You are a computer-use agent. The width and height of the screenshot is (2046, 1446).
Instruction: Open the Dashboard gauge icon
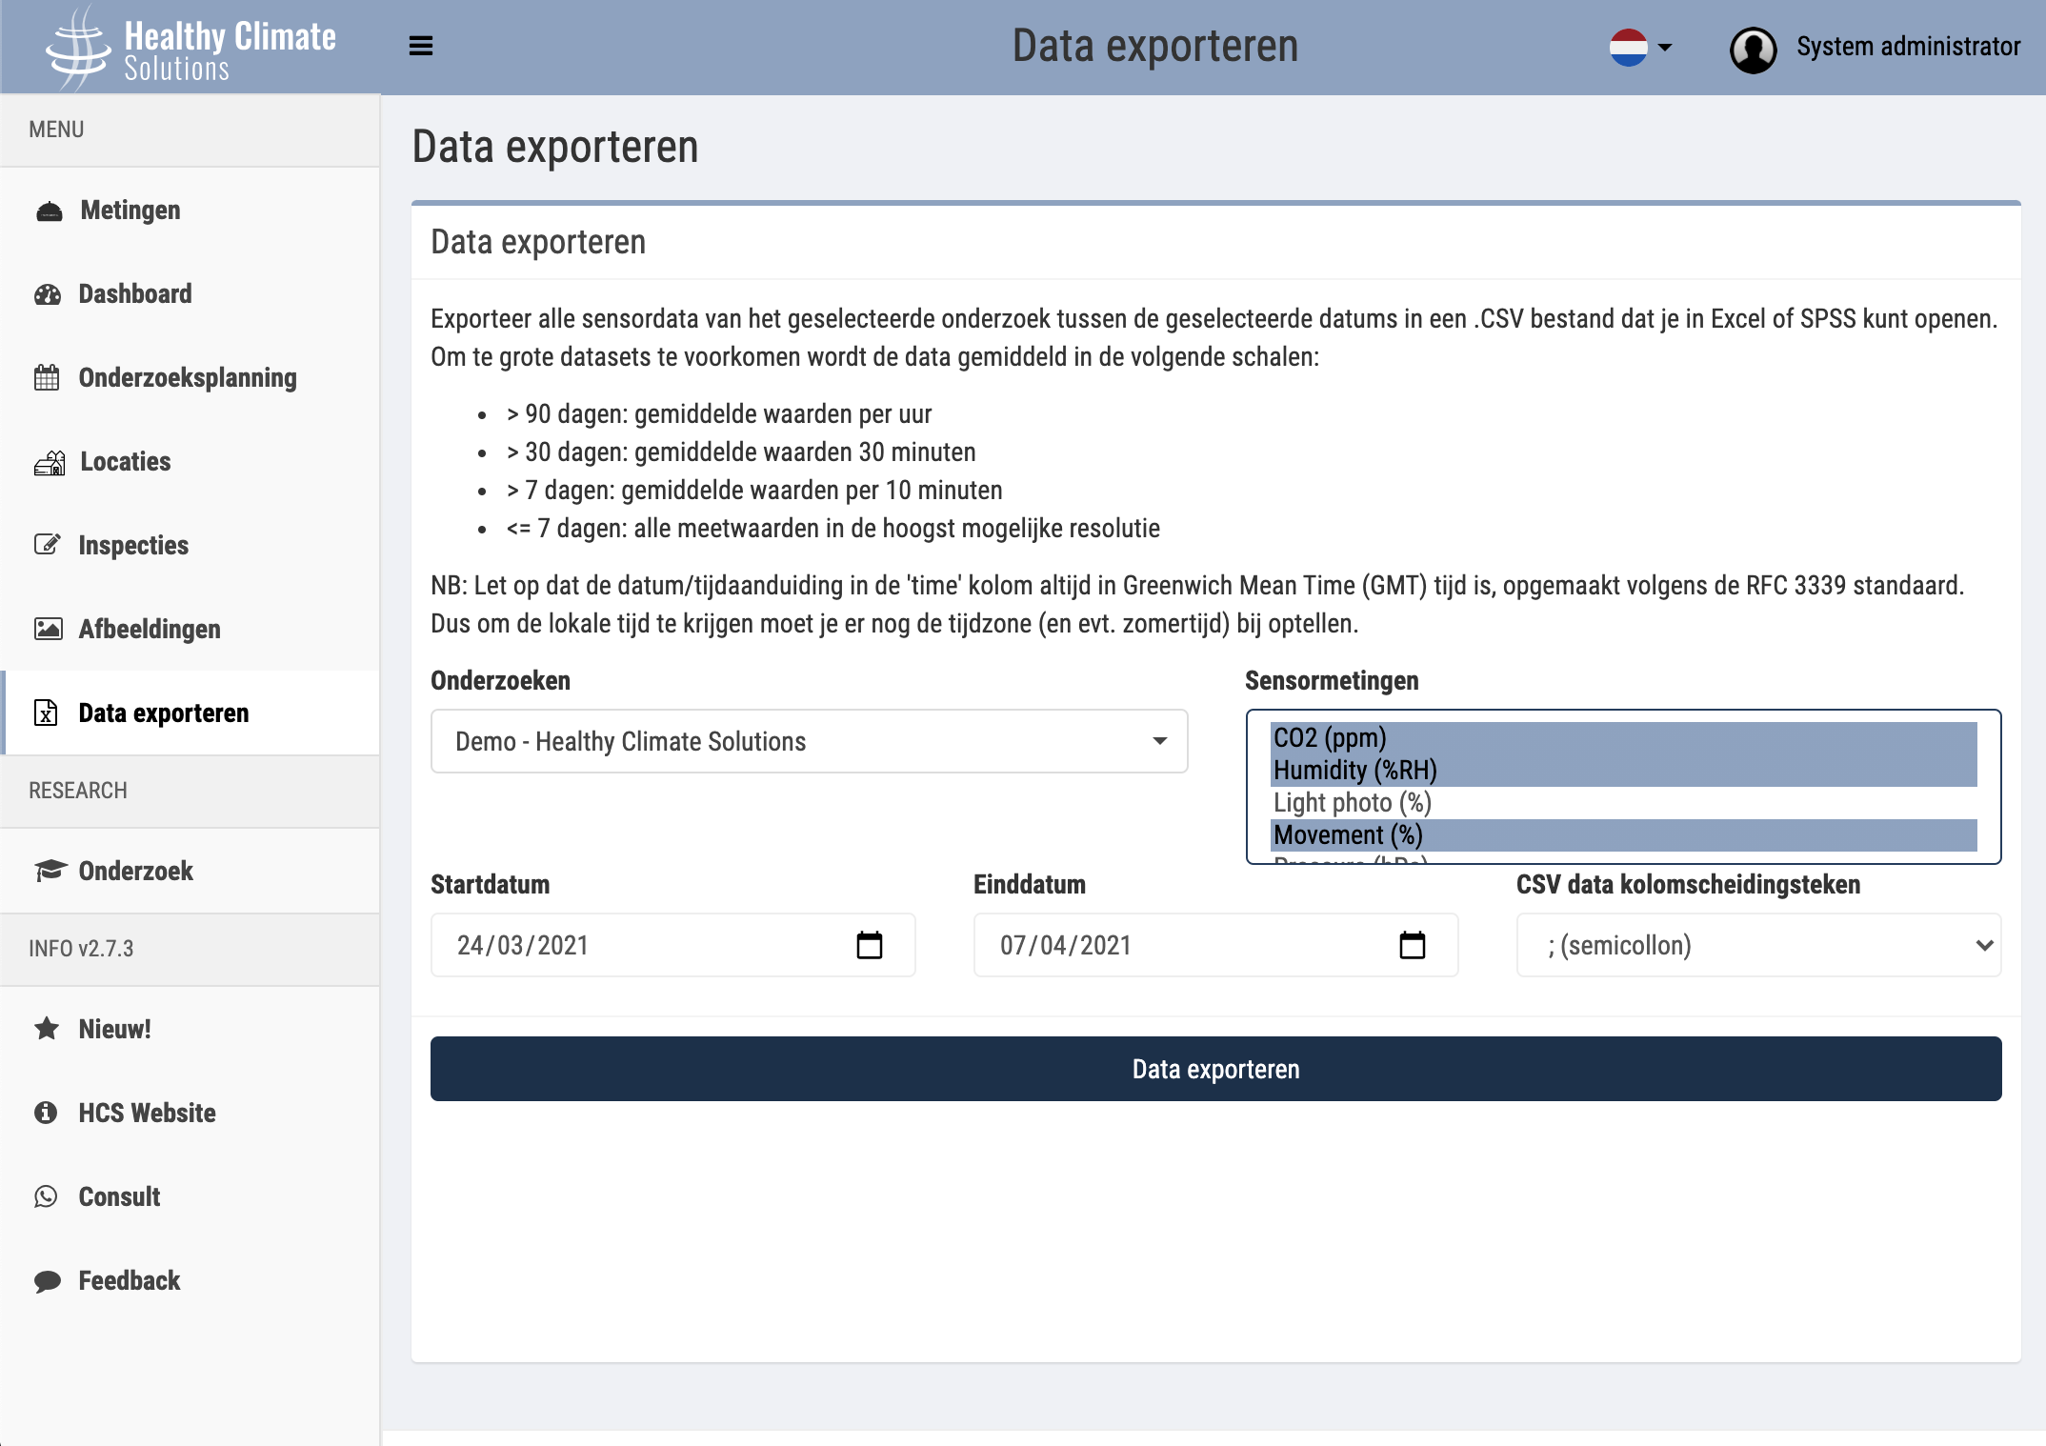(x=48, y=293)
